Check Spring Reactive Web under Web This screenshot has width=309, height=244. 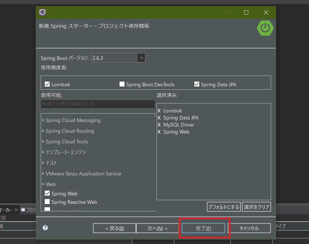(x=47, y=202)
